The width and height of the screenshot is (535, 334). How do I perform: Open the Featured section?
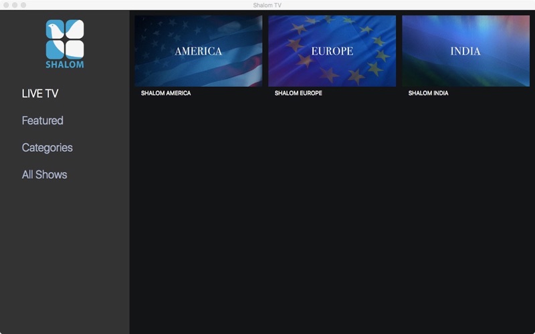point(42,120)
